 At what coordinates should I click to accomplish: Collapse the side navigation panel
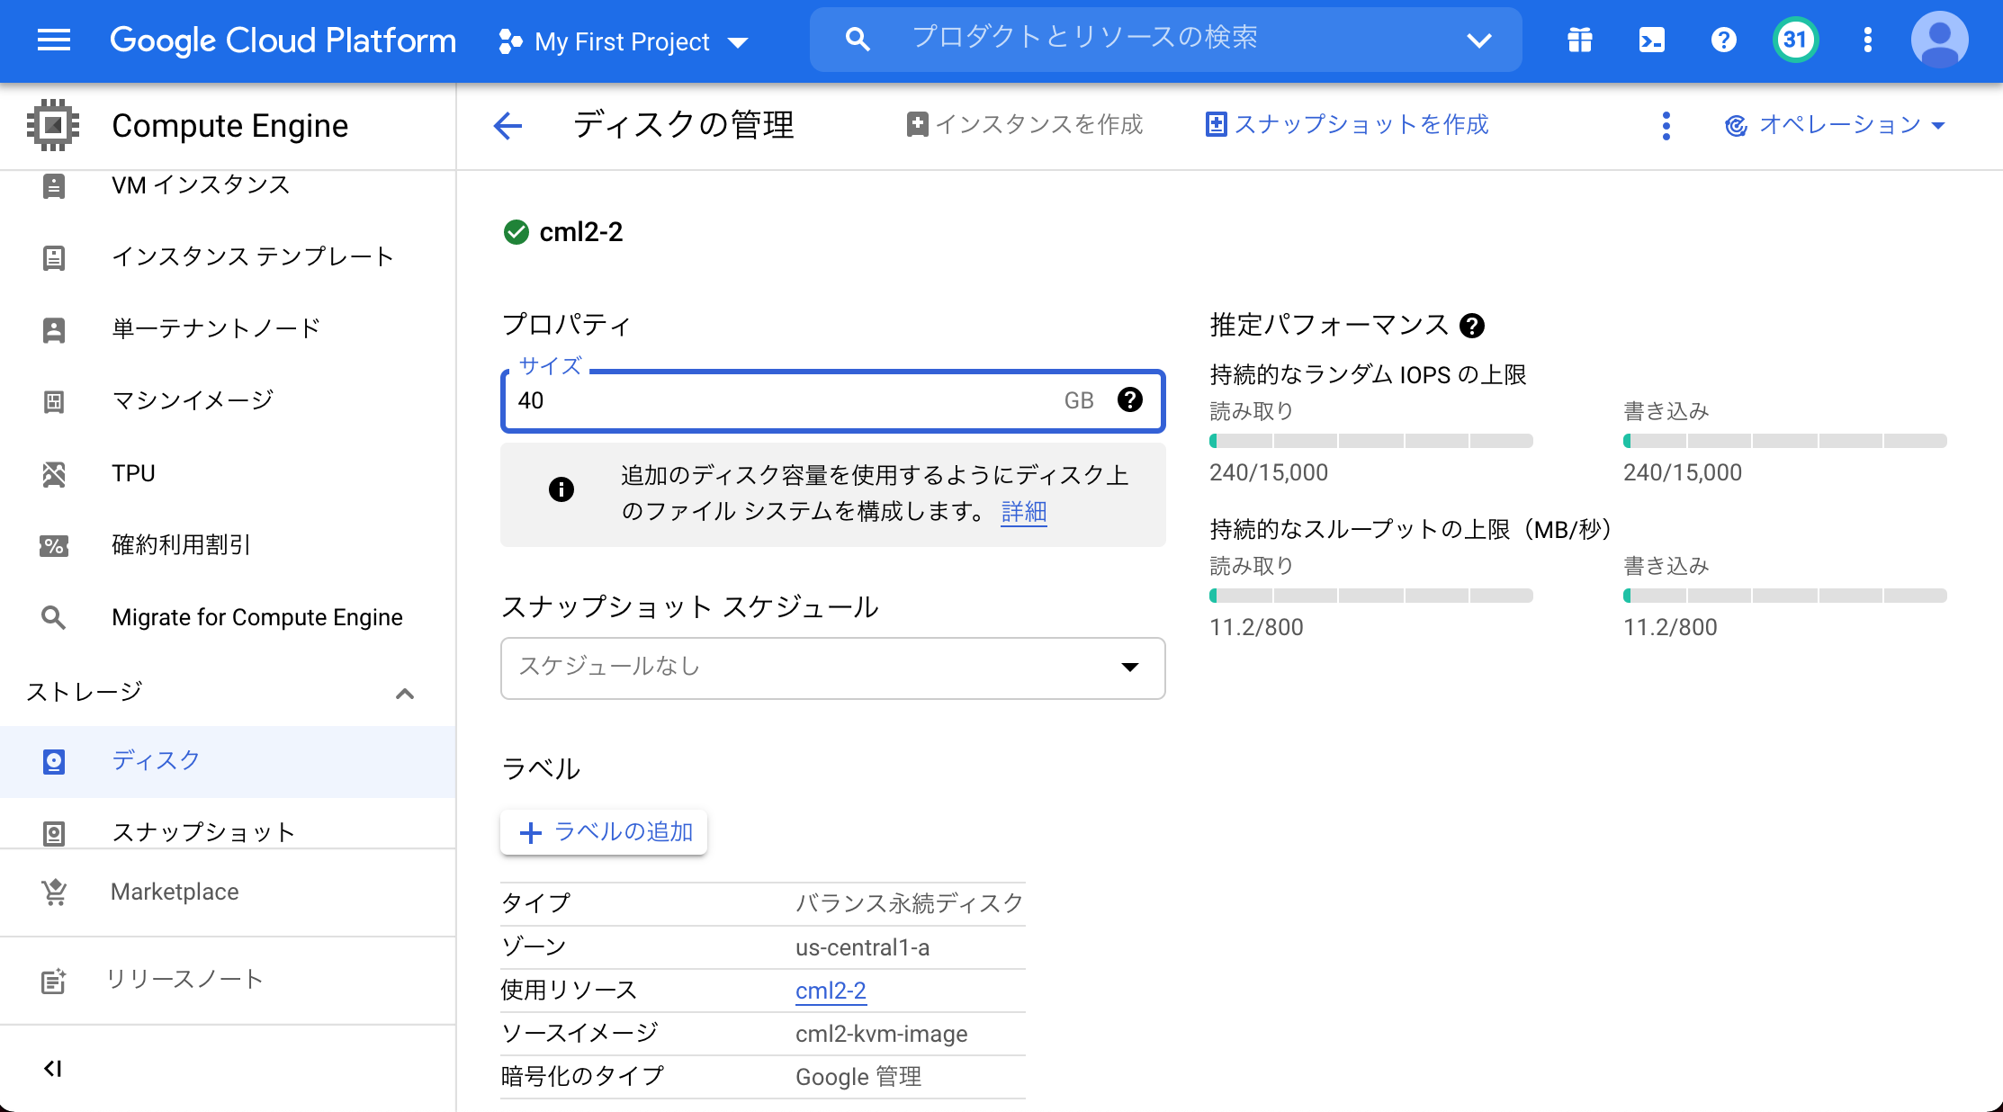point(53,1068)
